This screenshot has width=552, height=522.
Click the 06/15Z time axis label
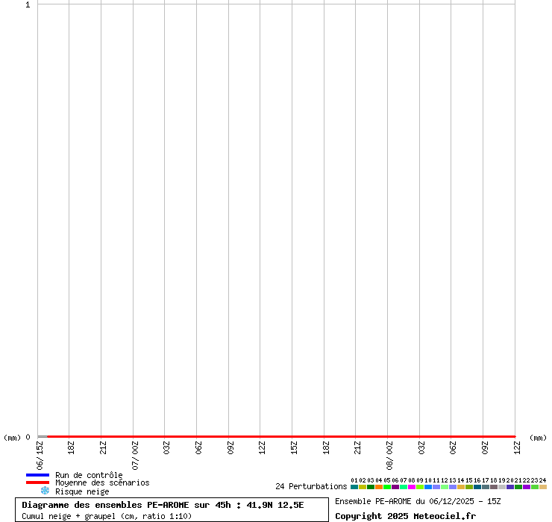(40, 455)
